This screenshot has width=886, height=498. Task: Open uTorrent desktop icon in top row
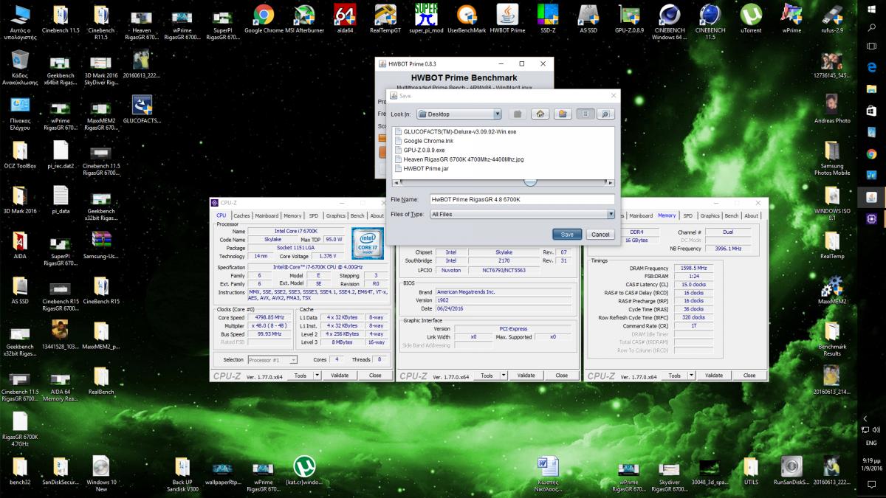(751, 18)
